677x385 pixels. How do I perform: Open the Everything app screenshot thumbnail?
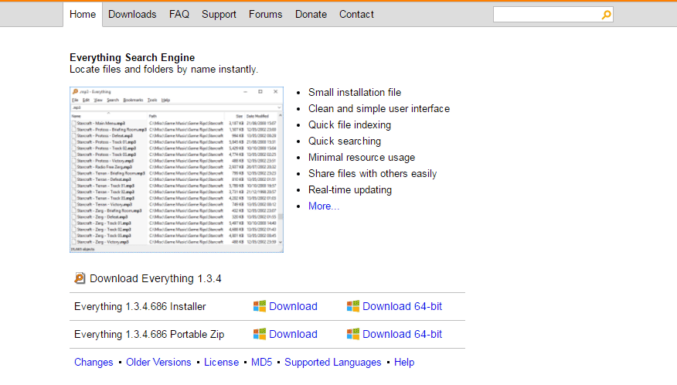[x=176, y=169]
